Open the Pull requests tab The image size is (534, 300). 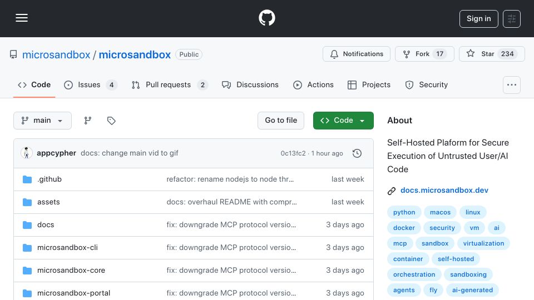(170, 84)
